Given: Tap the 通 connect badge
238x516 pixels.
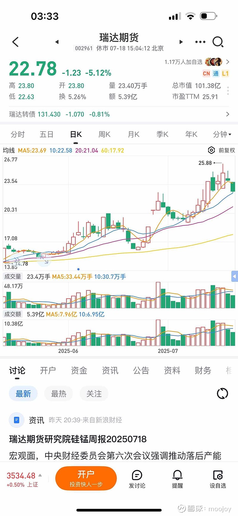Looking at the screenshot, I should (x=216, y=74).
